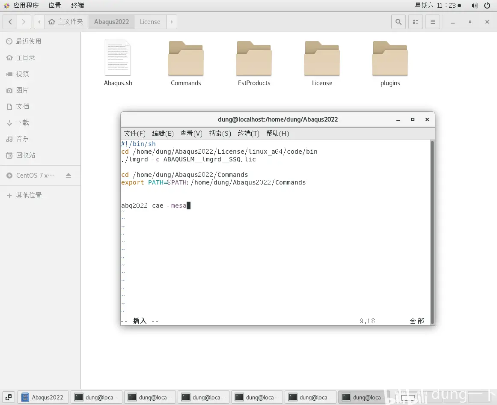Open the file manager hamburger menu
497x405 pixels.
433,22
